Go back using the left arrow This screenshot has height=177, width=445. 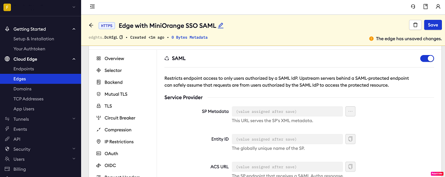(91, 25)
